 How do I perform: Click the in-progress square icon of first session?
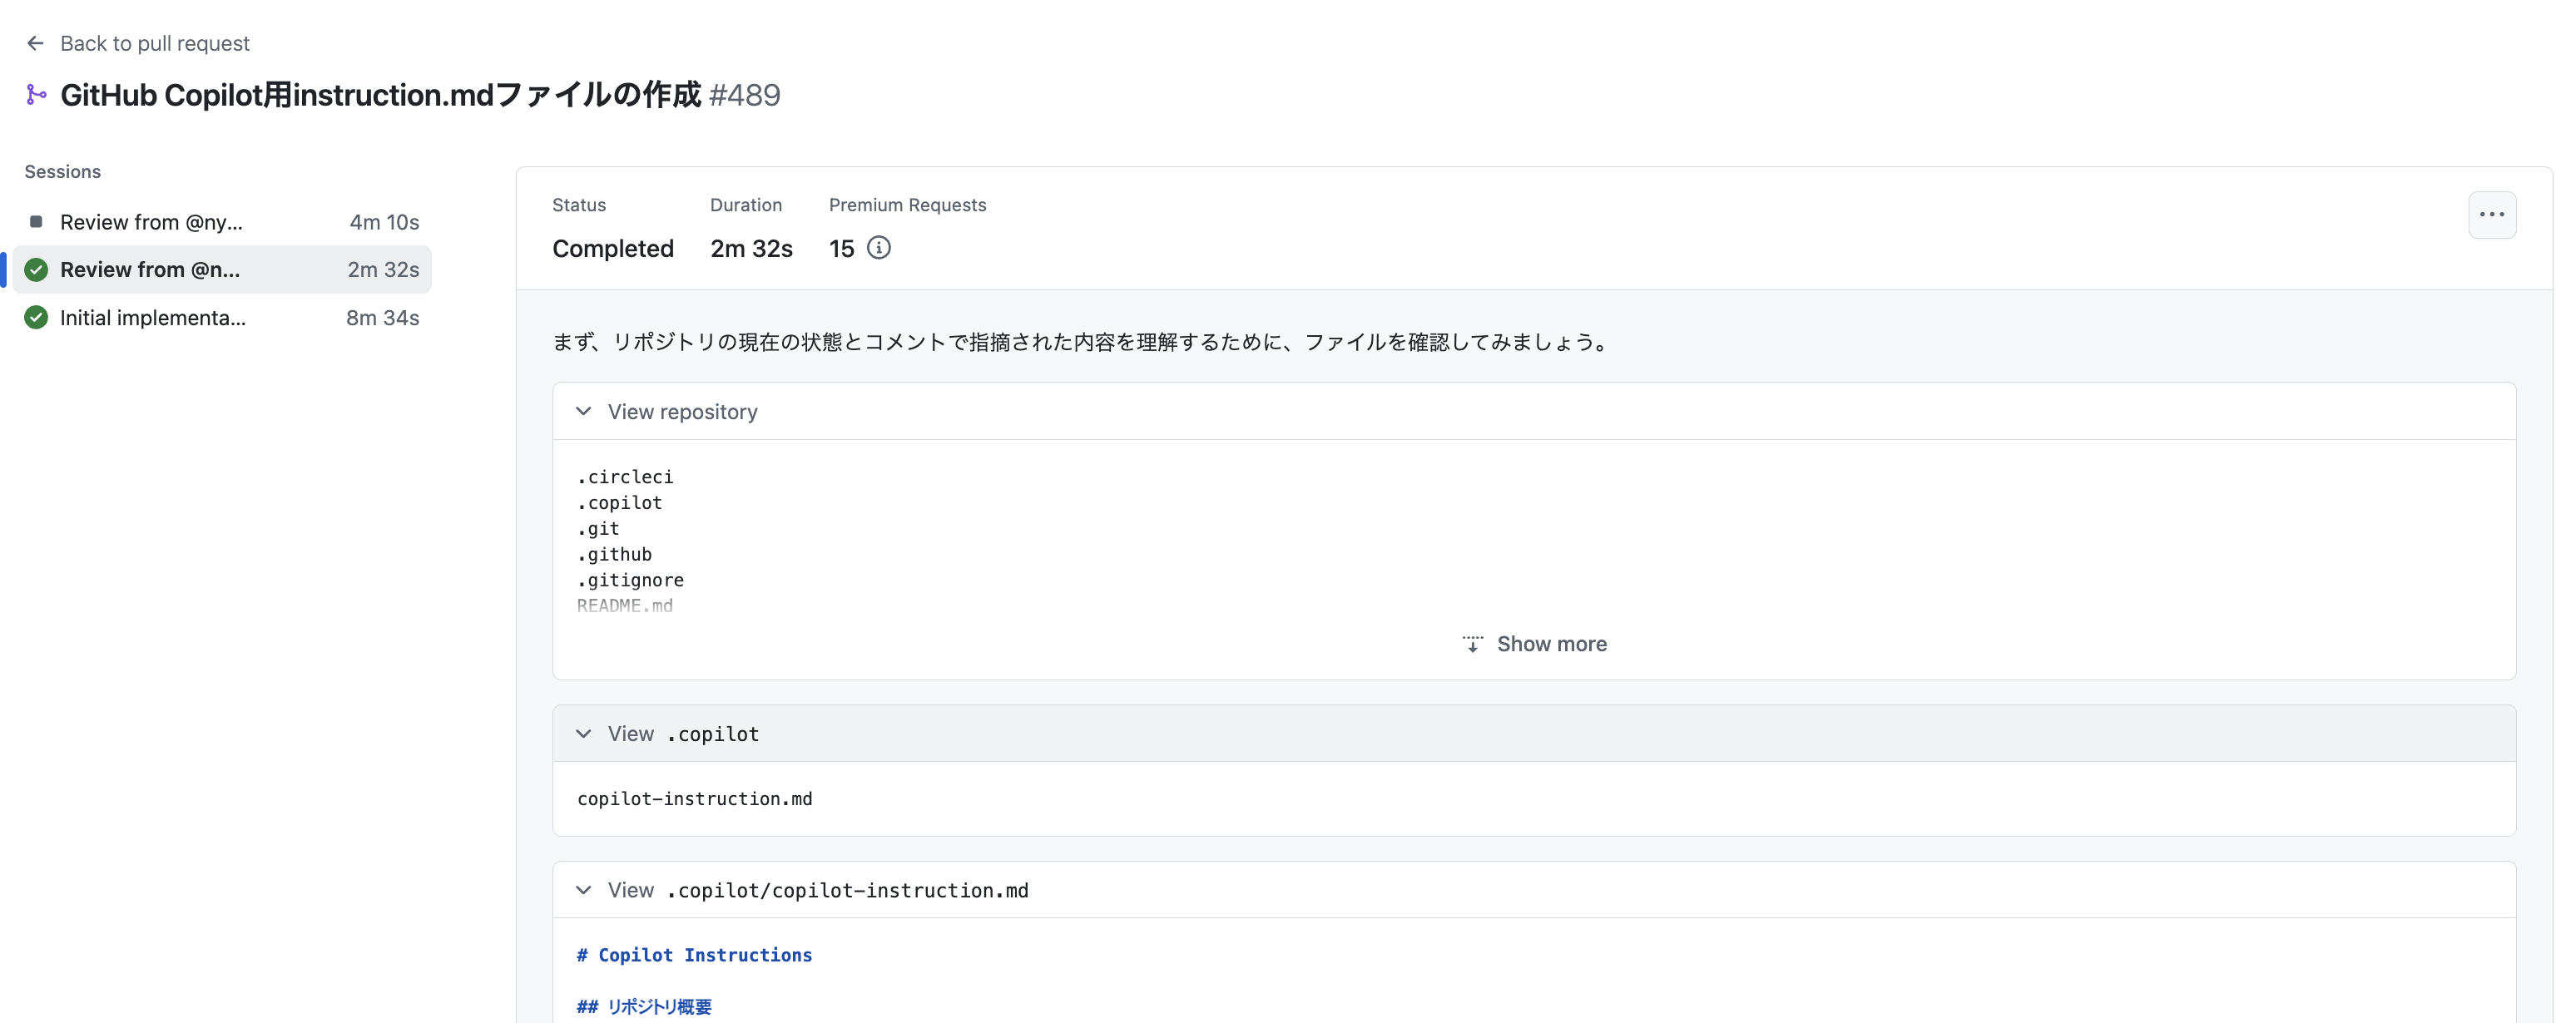tap(36, 222)
